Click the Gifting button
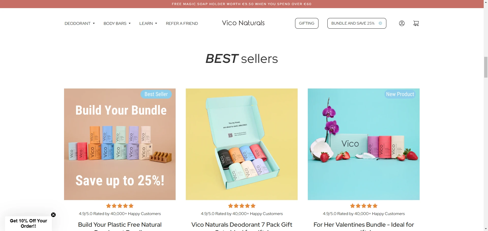This screenshot has width=488, height=231. click(307, 23)
